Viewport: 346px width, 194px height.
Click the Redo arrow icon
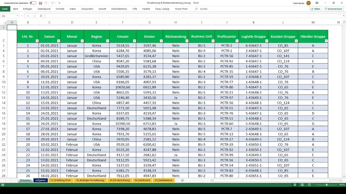(x=53, y=3)
